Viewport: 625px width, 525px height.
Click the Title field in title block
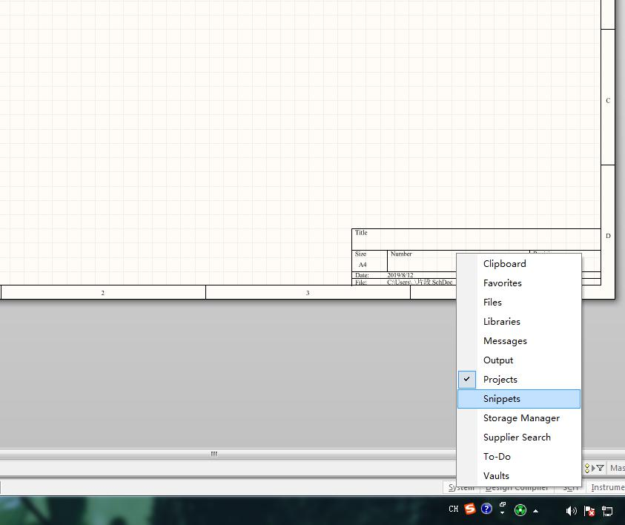[476, 240]
